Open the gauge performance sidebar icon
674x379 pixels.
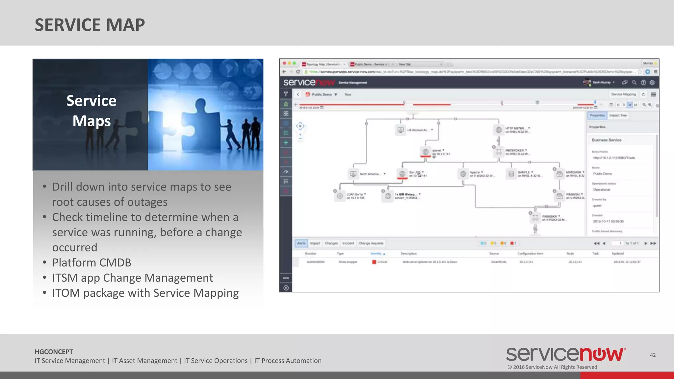click(286, 172)
